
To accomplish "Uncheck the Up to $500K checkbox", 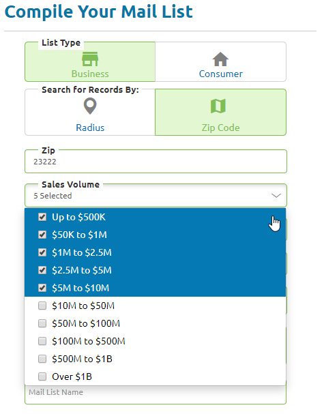I will pos(42,217).
